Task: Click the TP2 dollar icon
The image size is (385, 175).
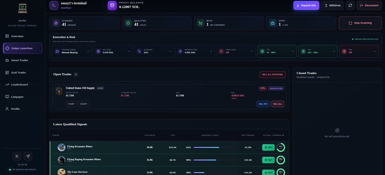Action: (x=303, y=51)
